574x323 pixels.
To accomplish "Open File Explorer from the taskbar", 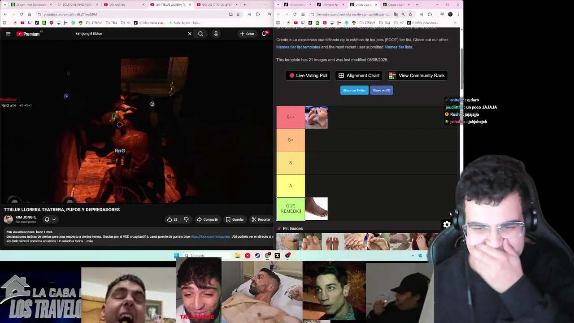I will 238,256.
